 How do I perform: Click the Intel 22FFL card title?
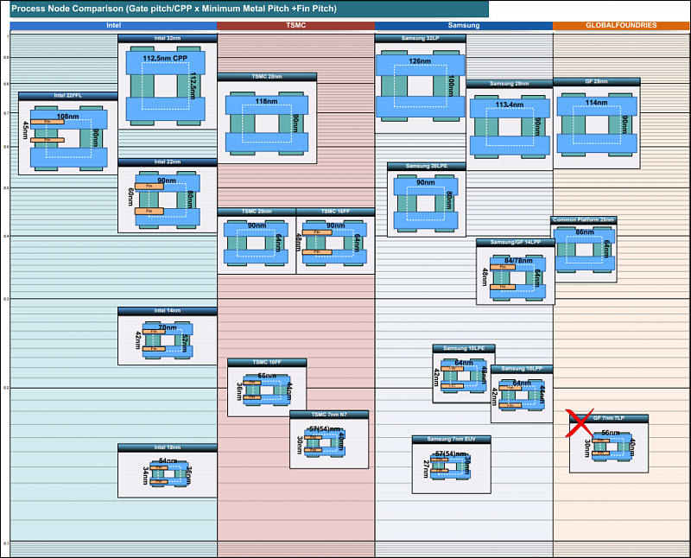tap(68, 96)
